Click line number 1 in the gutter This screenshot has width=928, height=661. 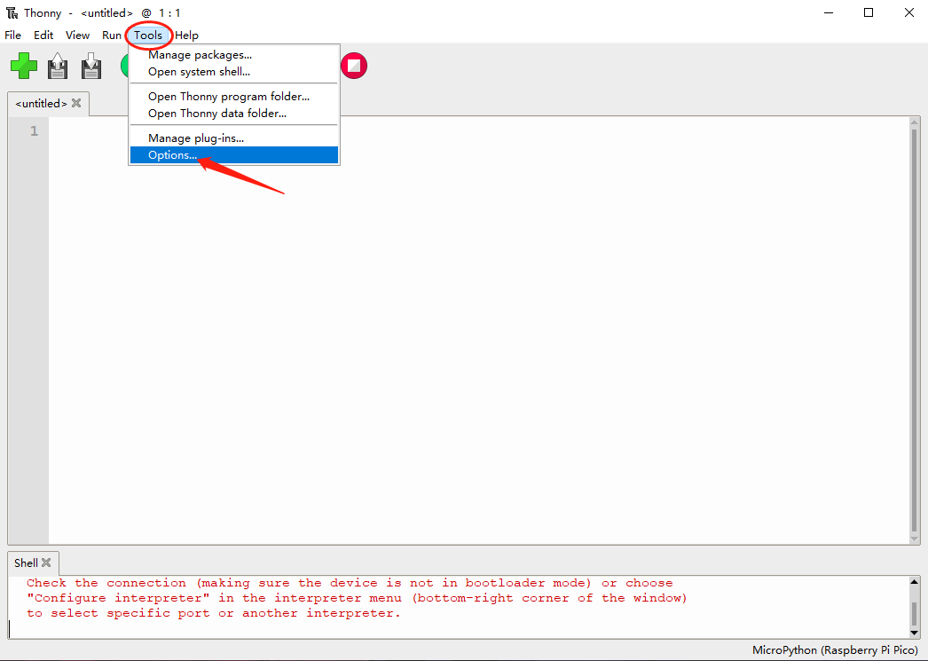[x=34, y=130]
